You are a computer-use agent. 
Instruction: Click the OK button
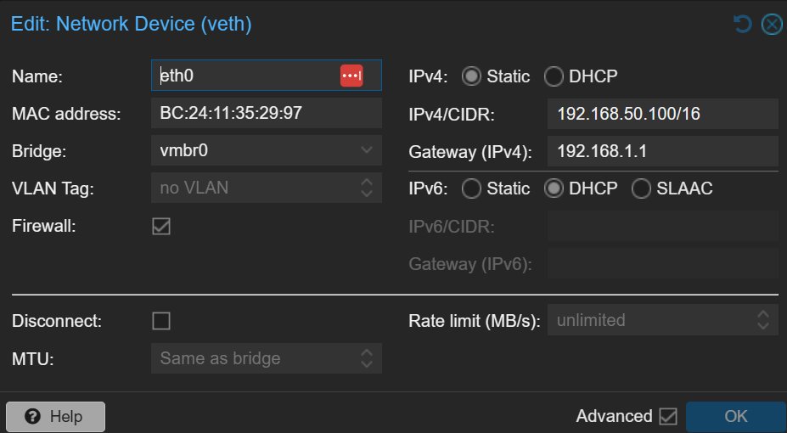[x=736, y=416]
